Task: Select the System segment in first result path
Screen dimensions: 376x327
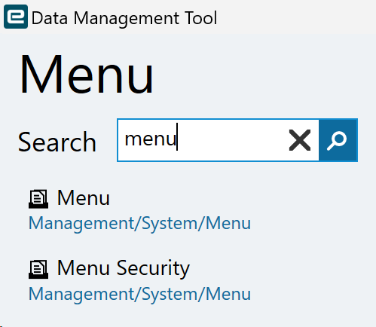Action: pyautogui.click(x=170, y=224)
